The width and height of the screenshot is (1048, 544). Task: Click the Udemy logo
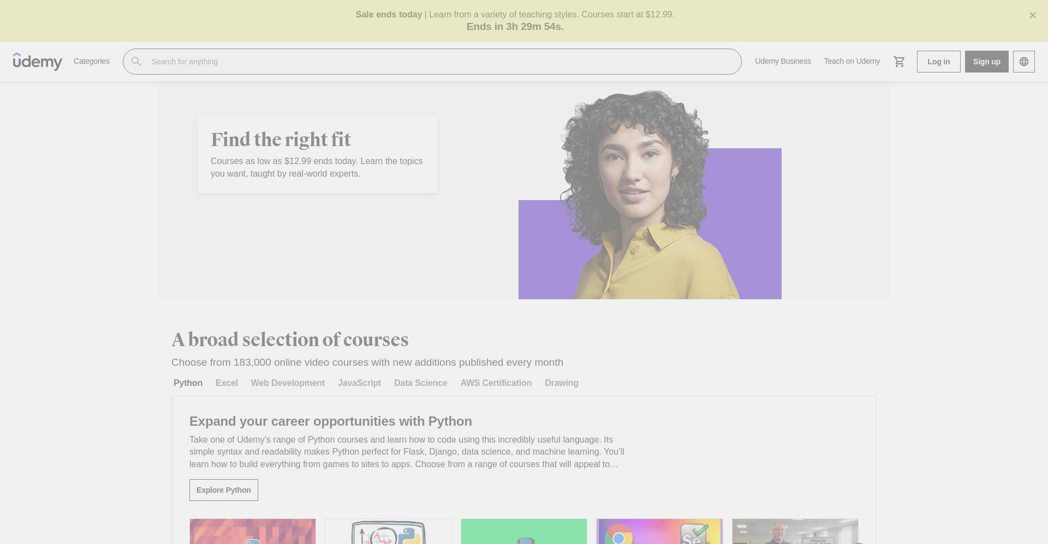(x=38, y=62)
